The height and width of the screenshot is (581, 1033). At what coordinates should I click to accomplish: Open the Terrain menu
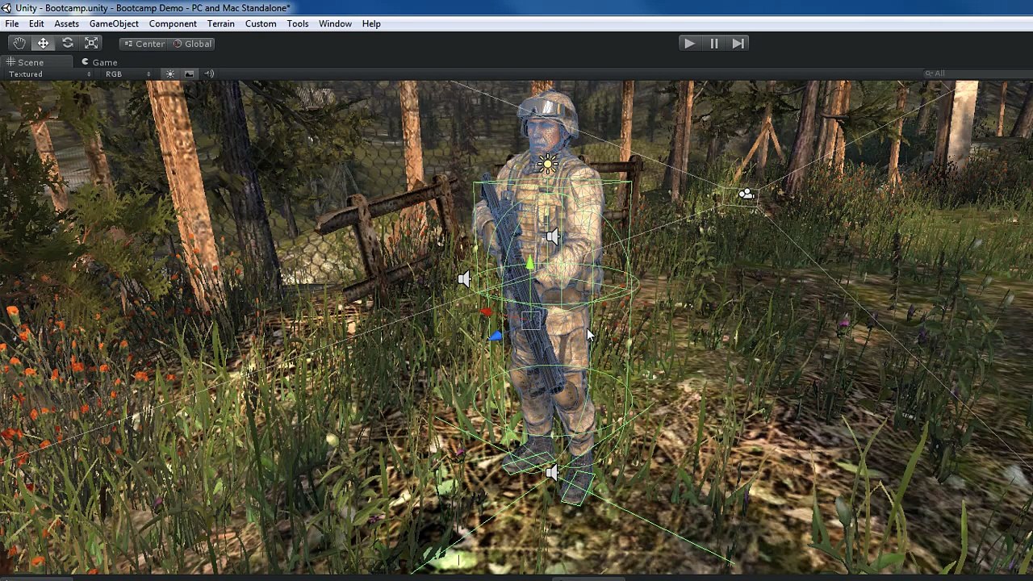(220, 23)
